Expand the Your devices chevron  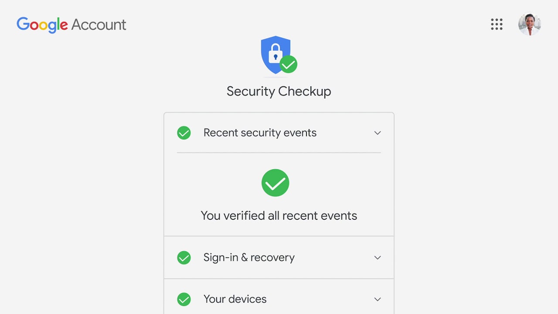click(x=378, y=299)
